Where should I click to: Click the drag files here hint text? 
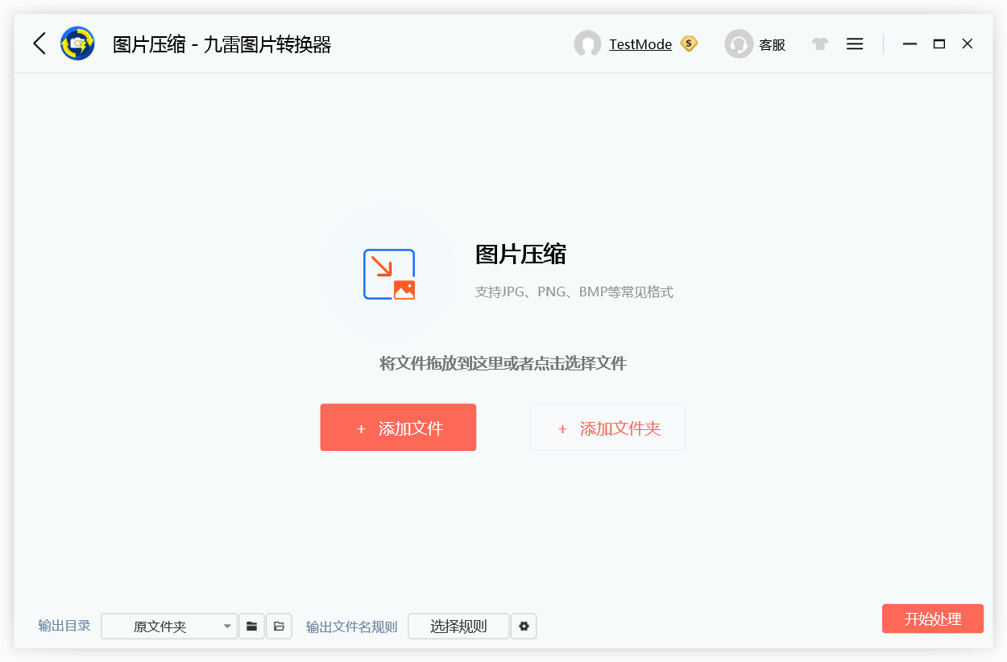[x=503, y=363]
